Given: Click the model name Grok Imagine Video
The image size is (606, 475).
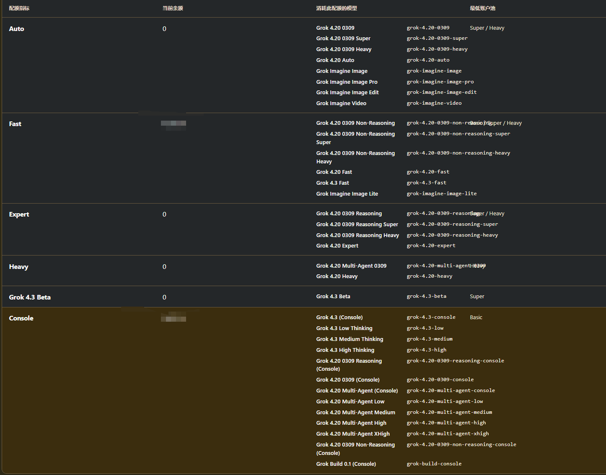Looking at the screenshot, I should [341, 103].
